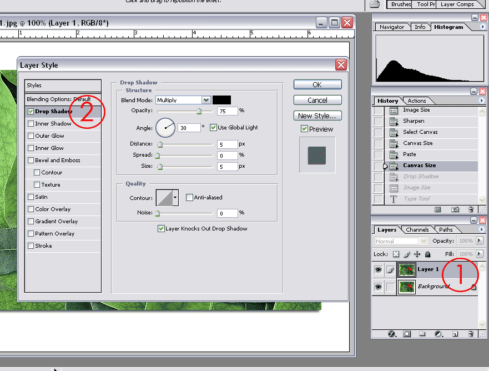Switch to the Channels tab
The height and width of the screenshot is (371, 489).
point(417,229)
